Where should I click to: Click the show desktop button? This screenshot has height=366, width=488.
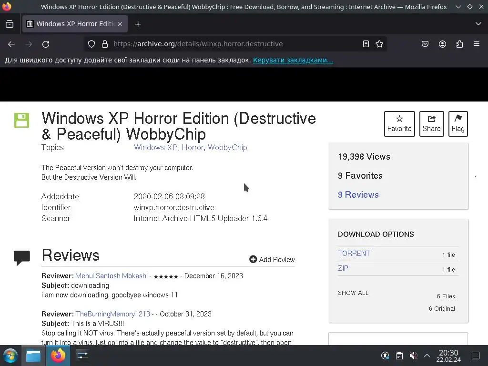476,356
